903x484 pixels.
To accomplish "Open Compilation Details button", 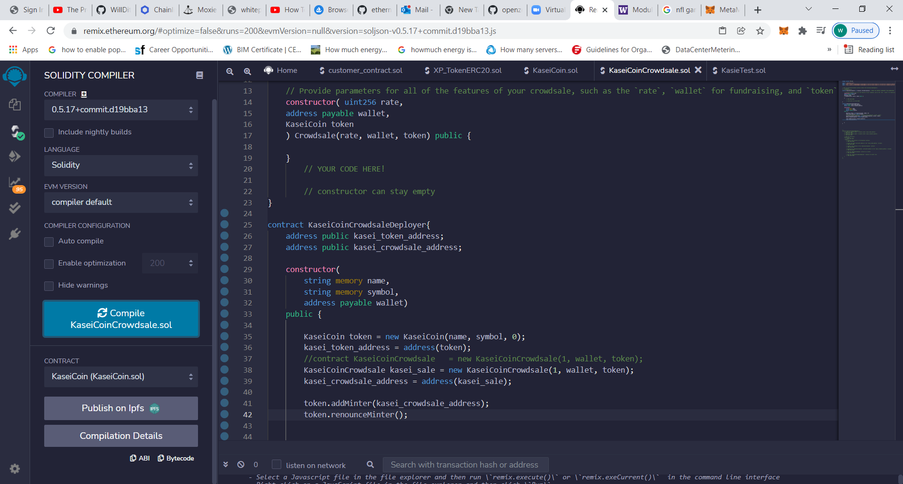I will [121, 436].
